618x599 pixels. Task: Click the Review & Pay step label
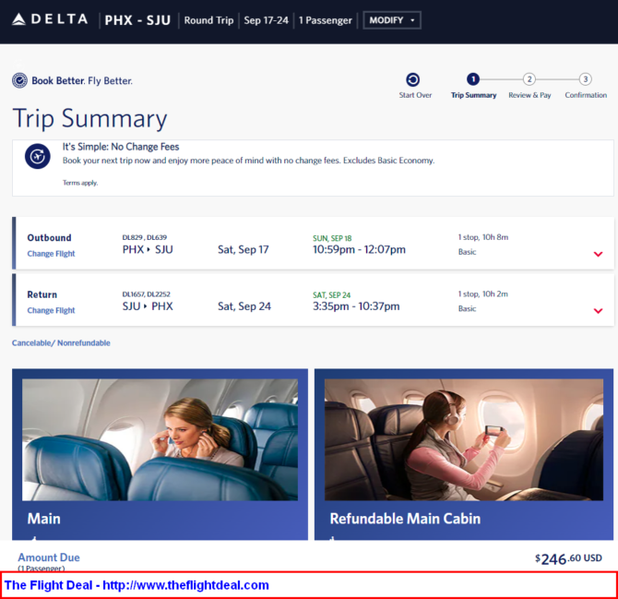(x=529, y=95)
